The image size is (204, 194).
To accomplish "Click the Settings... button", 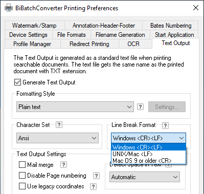I will coord(167,107).
